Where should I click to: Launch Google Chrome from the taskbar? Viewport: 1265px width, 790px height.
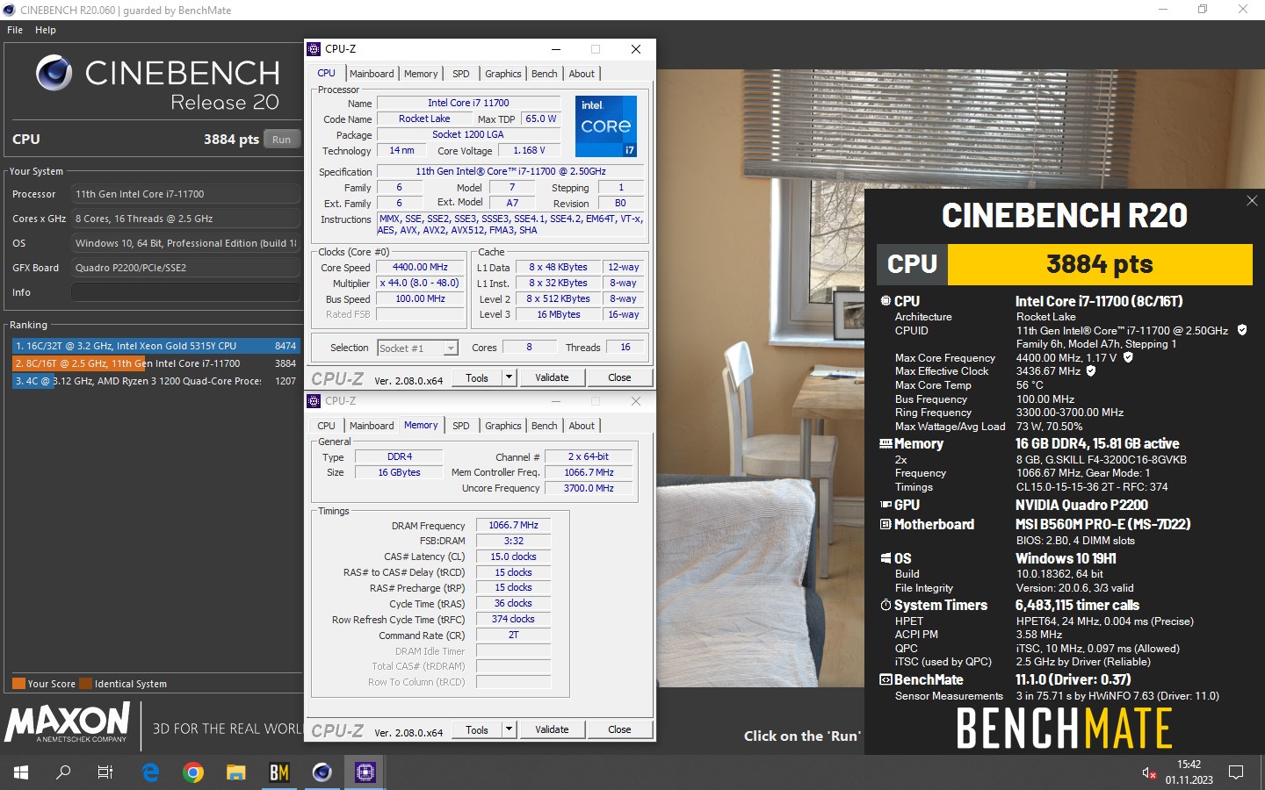click(x=193, y=772)
